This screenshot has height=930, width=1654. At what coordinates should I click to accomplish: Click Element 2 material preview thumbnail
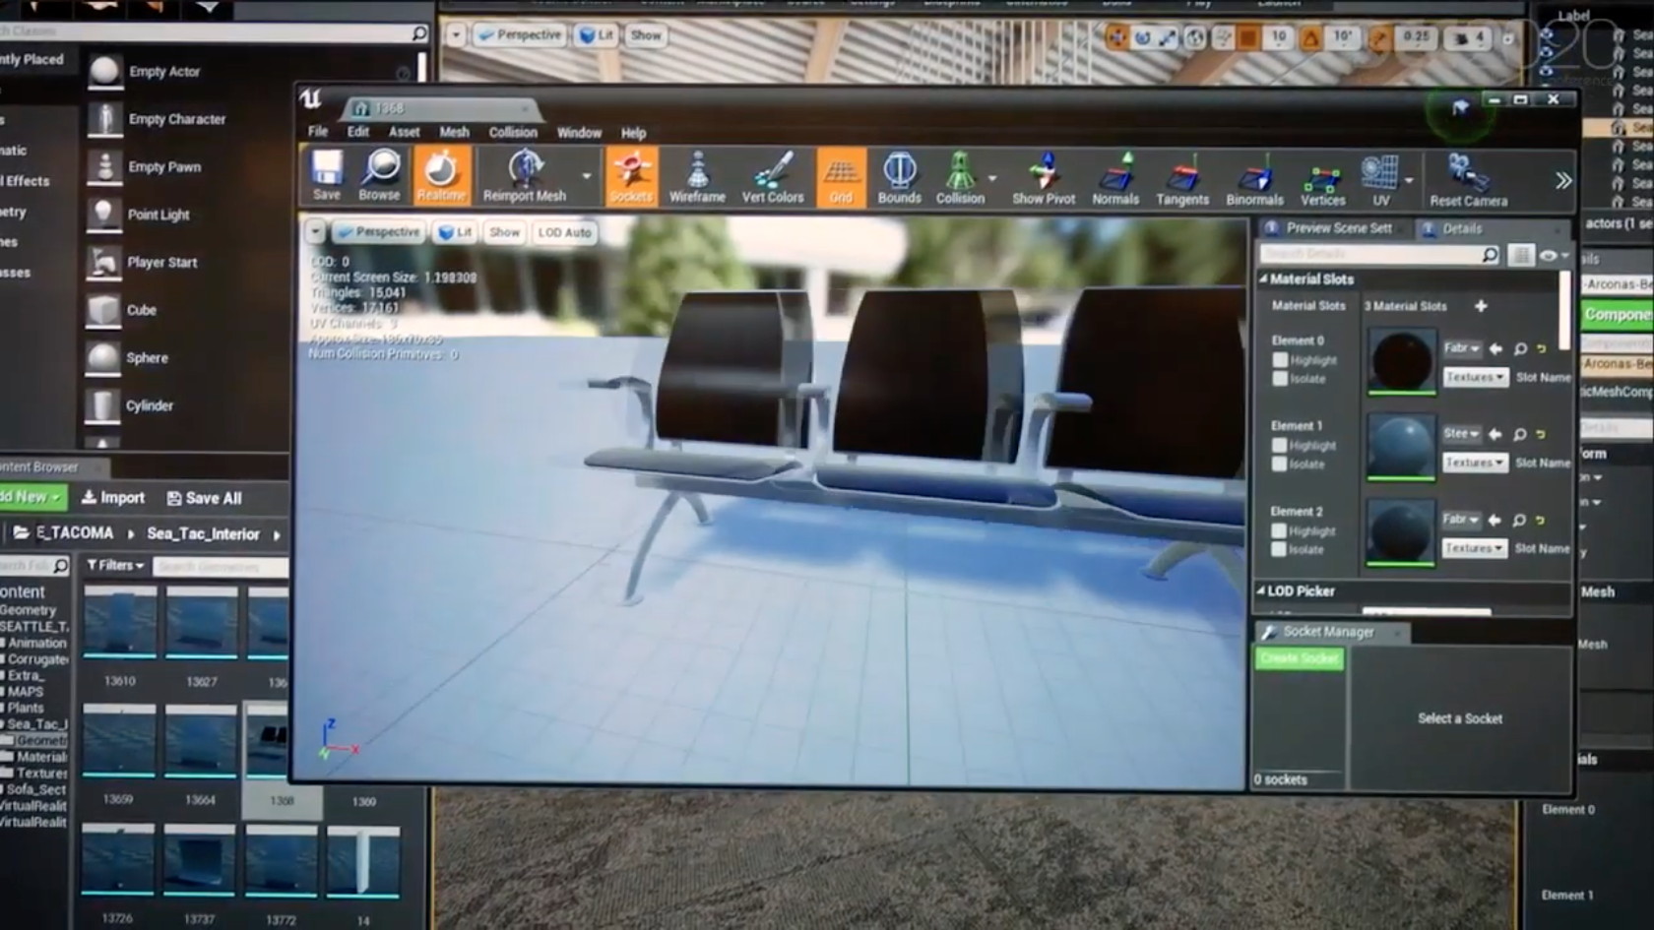tap(1400, 532)
